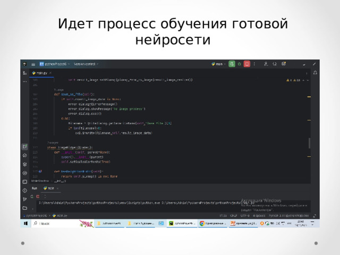Click the __init__() breadcrumb in editor

tap(60, 181)
